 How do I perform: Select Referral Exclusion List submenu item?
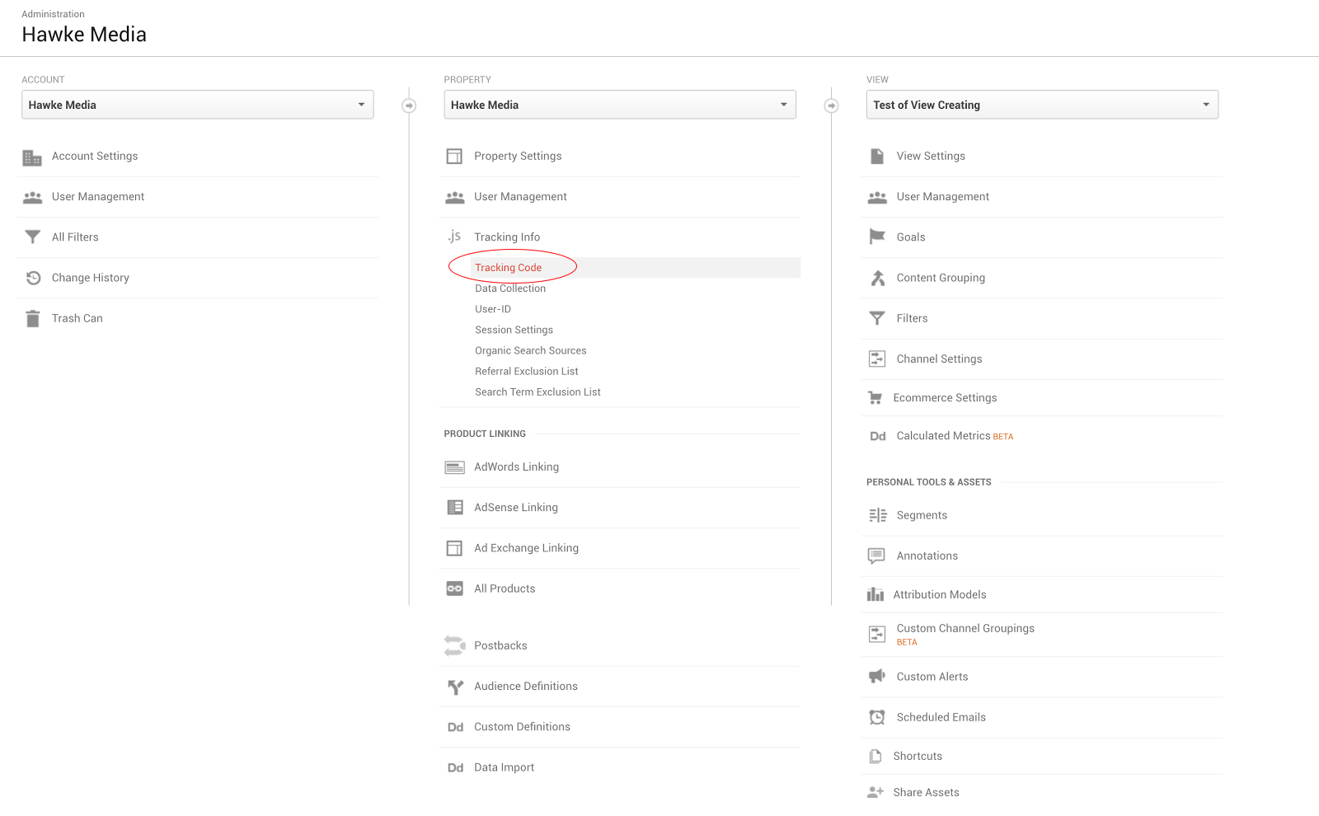pos(527,371)
